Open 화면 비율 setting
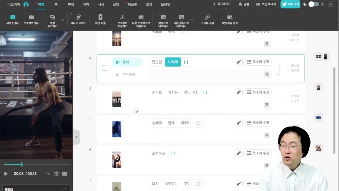Viewport: 339px width, 191px height. coord(100,19)
